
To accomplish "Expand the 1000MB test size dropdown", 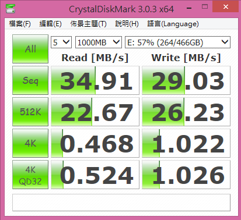I will [99, 42].
